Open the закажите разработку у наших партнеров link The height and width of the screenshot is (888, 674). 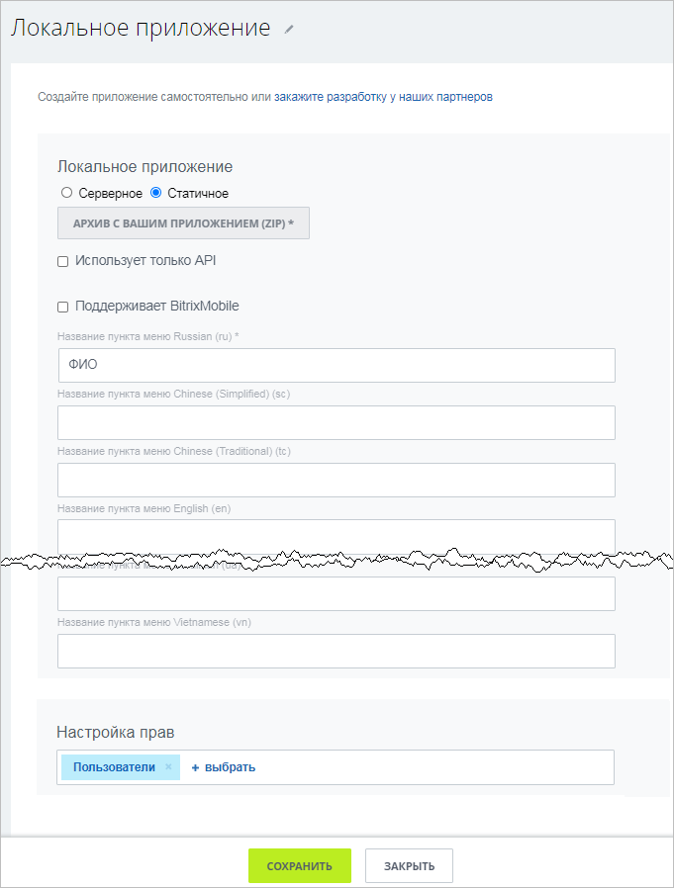point(383,97)
